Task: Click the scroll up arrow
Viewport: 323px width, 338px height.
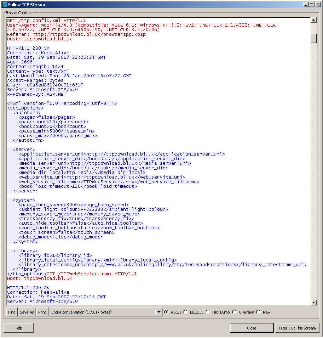Action: pos(314,20)
